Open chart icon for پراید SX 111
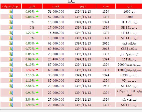 pyautogui.click(x=11, y=105)
